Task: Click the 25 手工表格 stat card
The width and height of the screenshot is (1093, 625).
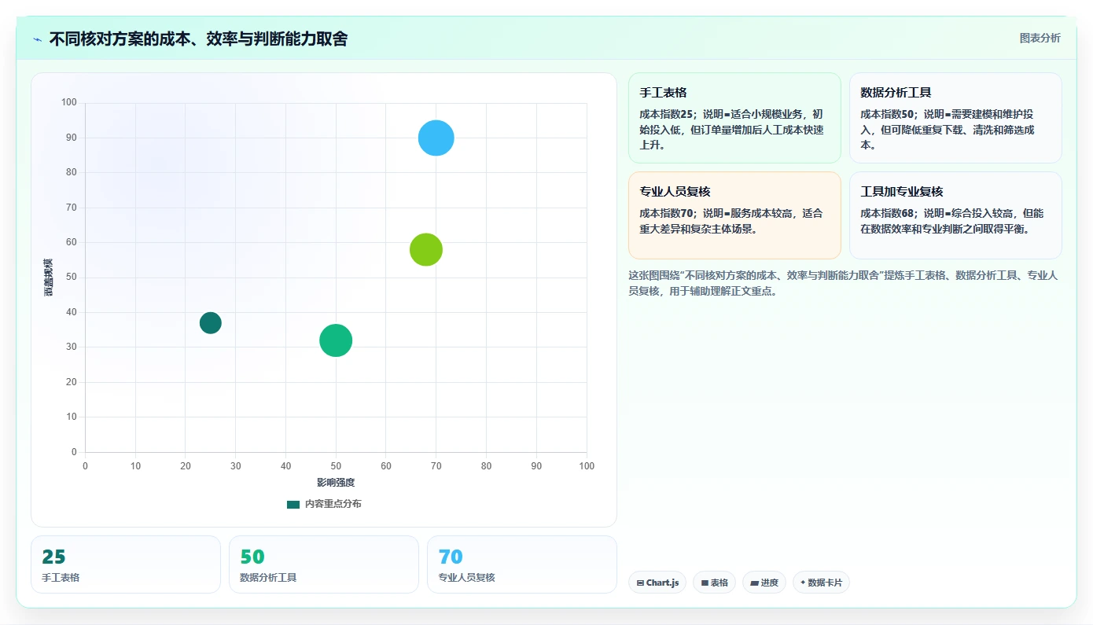Action: (126, 564)
